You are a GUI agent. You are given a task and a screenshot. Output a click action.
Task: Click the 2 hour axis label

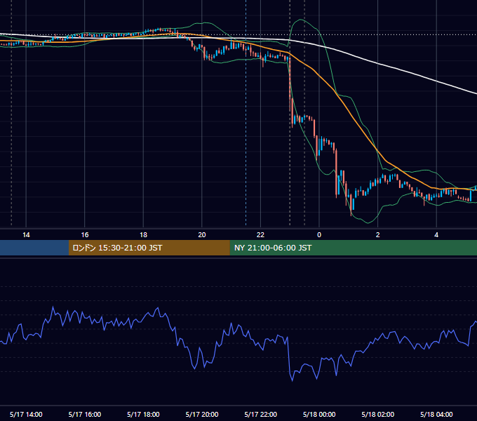[377, 235]
